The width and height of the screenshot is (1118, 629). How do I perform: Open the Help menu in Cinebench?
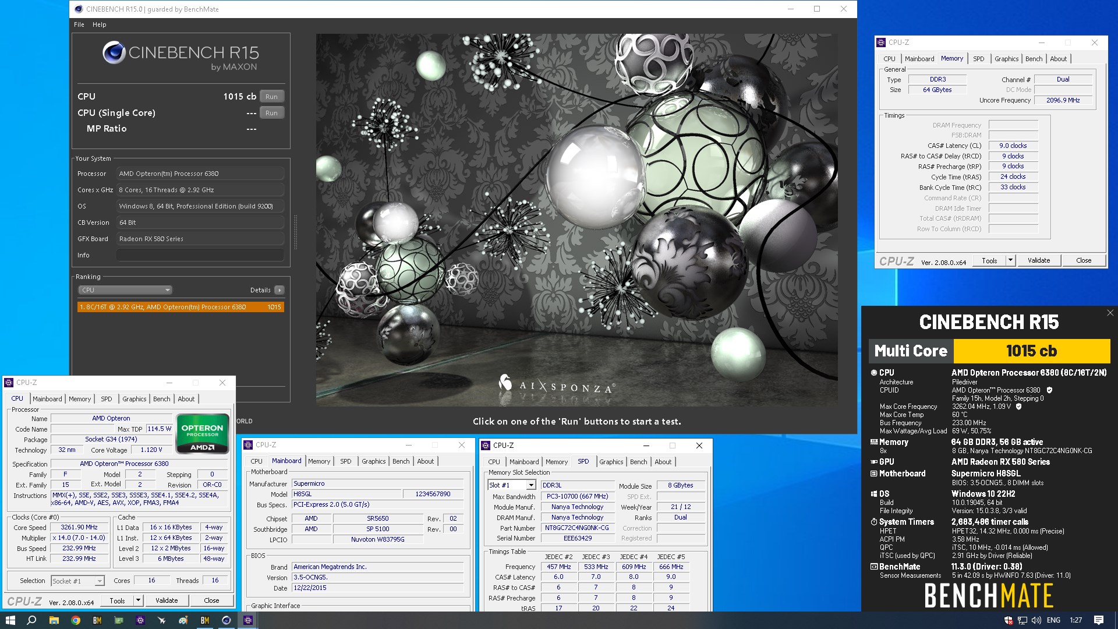click(100, 24)
